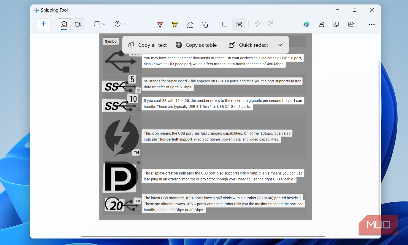Viewport: 408px width, 245px height.
Task: Open the See more three-dot menu
Action: pos(372,25)
